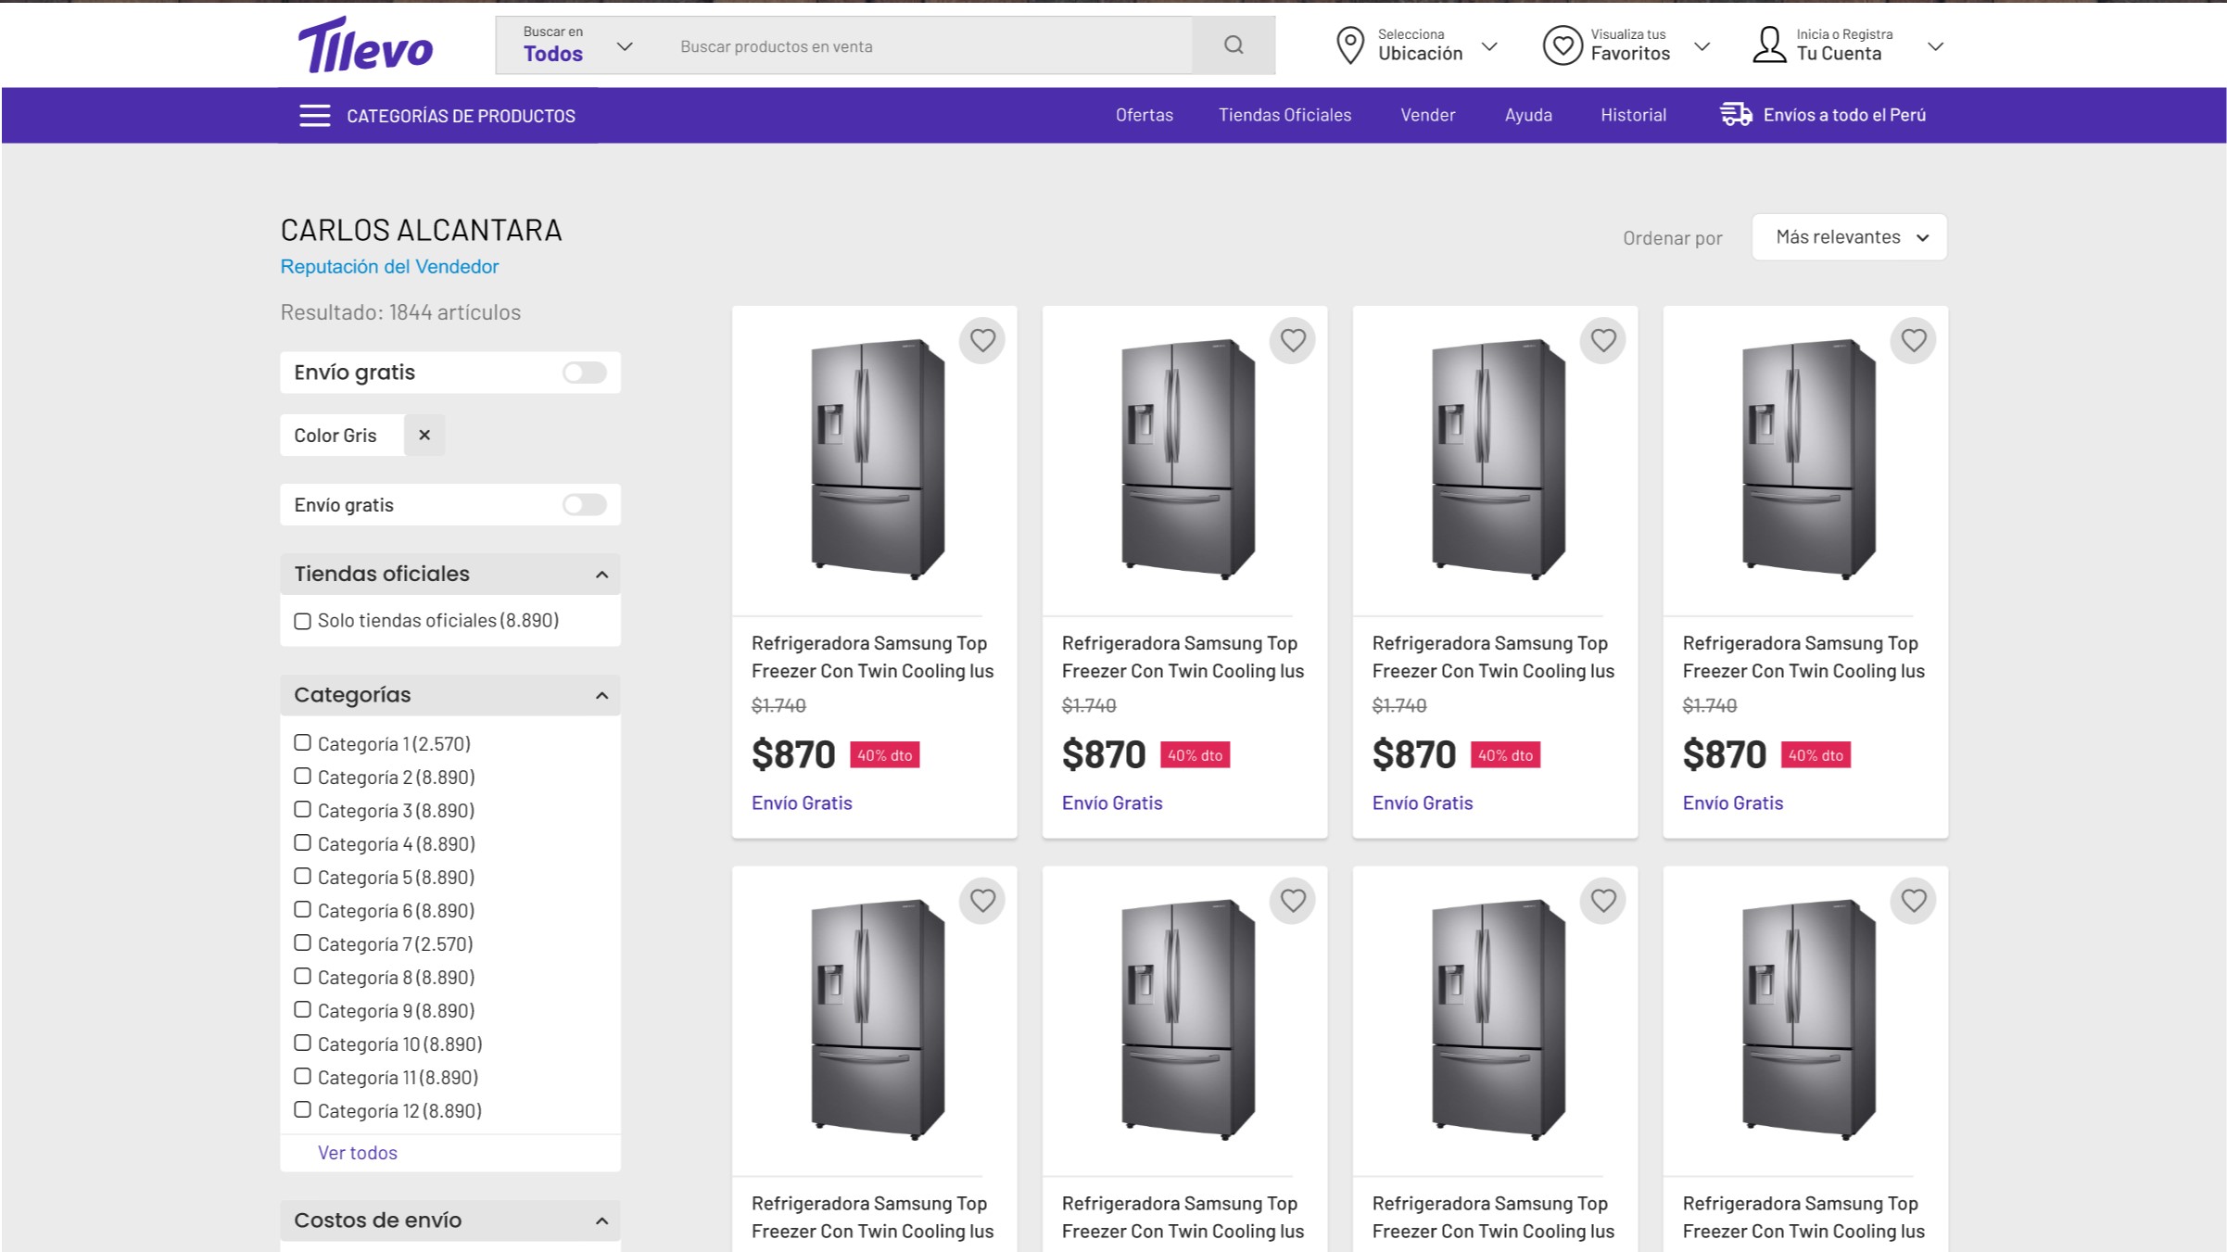
Task: Remove the Color Gris filter with X
Action: click(424, 435)
